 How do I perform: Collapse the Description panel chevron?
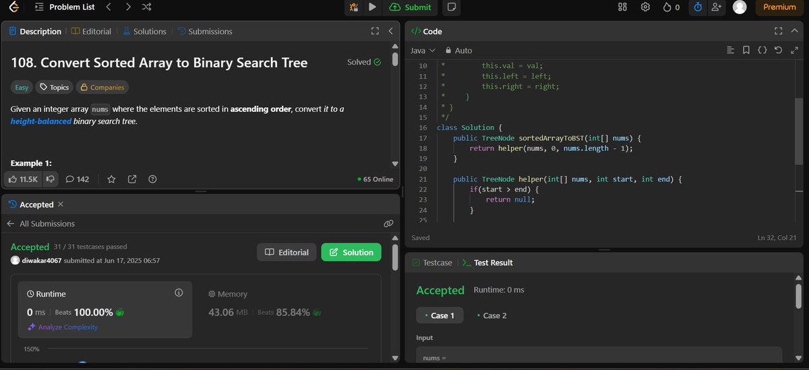pyautogui.click(x=391, y=31)
